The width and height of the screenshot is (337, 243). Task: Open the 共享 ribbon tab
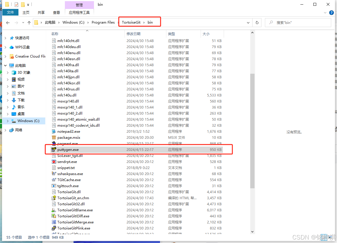coord(41,12)
